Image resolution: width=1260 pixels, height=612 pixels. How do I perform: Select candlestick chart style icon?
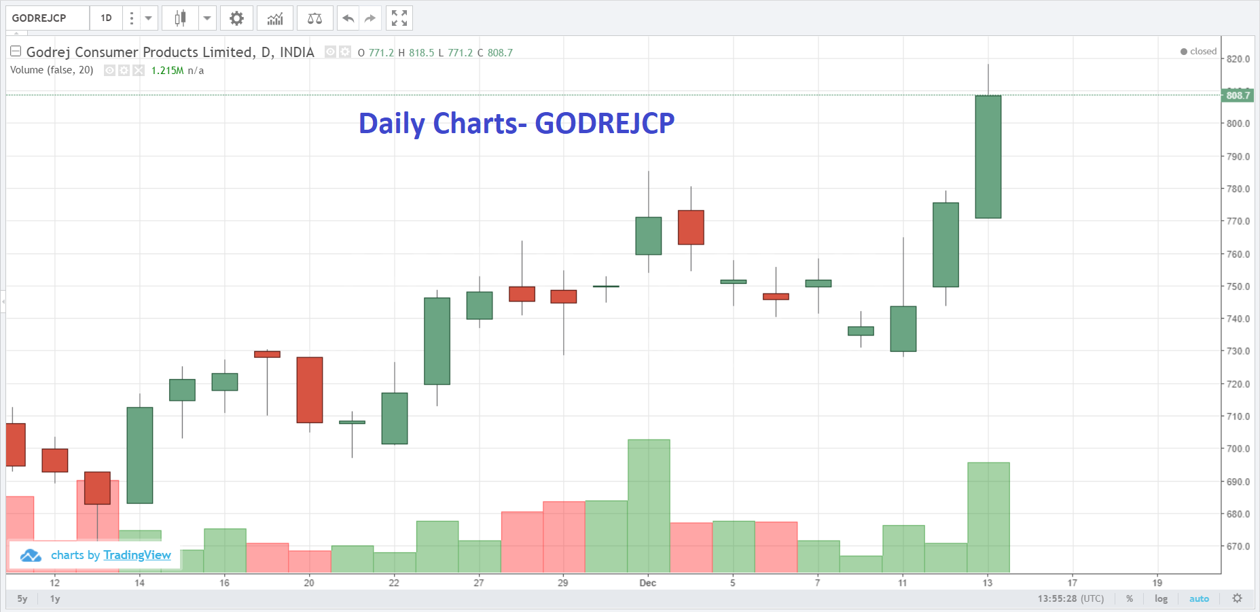tap(180, 18)
